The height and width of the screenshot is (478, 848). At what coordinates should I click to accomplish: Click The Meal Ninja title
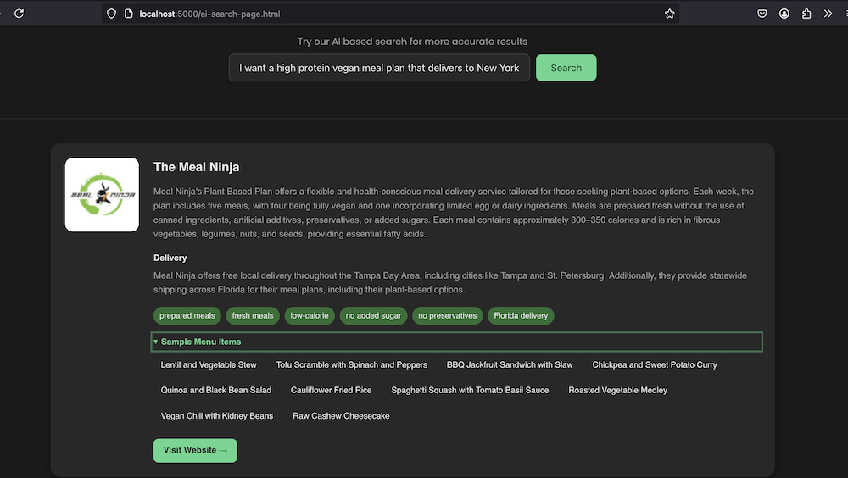tap(197, 167)
